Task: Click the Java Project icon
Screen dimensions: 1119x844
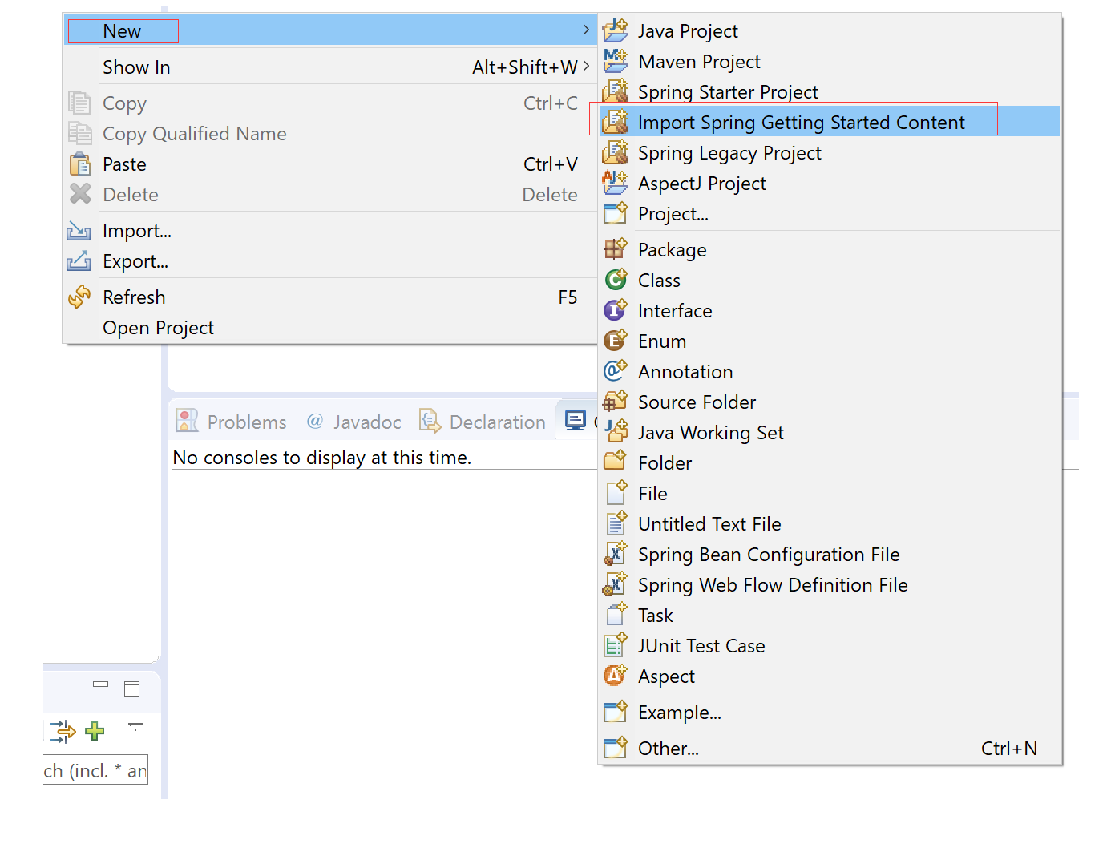Action: pyautogui.click(x=616, y=30)
